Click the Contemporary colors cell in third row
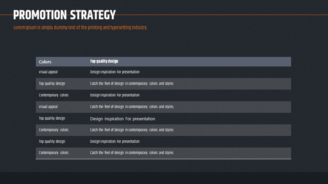 (54, 95)
